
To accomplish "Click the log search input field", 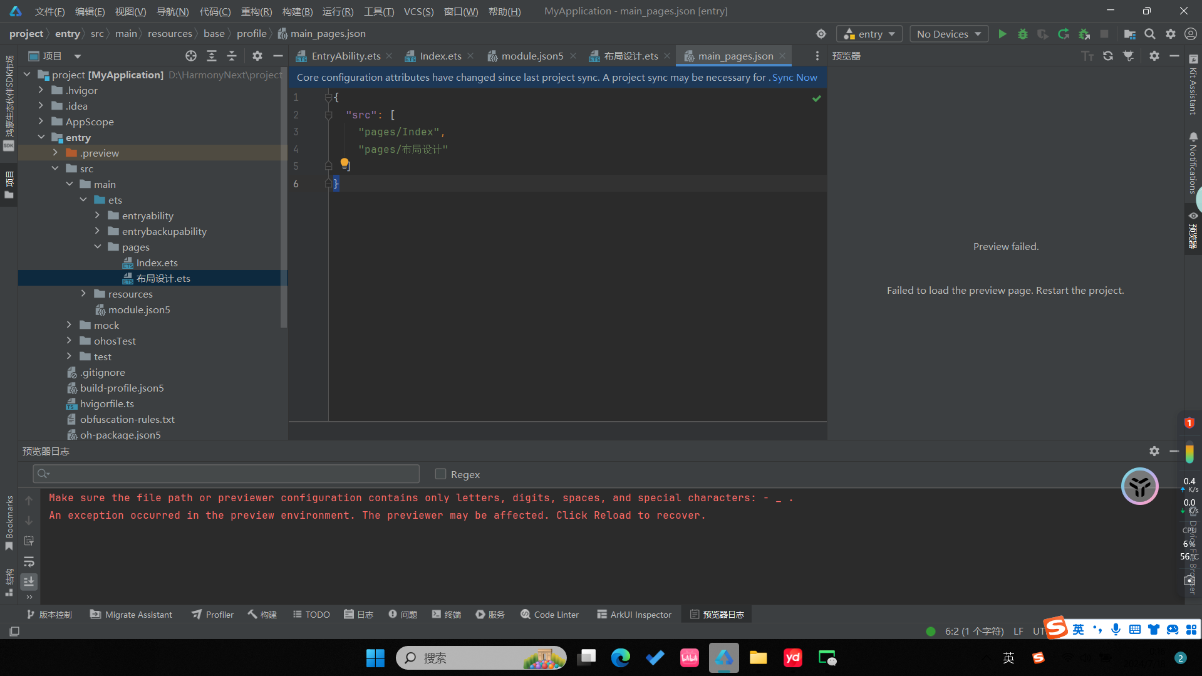I will [x=226, y=474].
